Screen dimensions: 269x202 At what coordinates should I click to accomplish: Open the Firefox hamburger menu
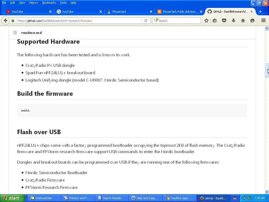point(263,21)
